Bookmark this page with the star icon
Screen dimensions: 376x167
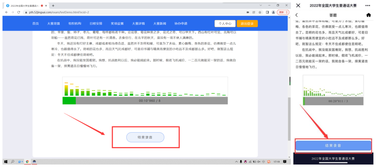click(x=260, y=12)
